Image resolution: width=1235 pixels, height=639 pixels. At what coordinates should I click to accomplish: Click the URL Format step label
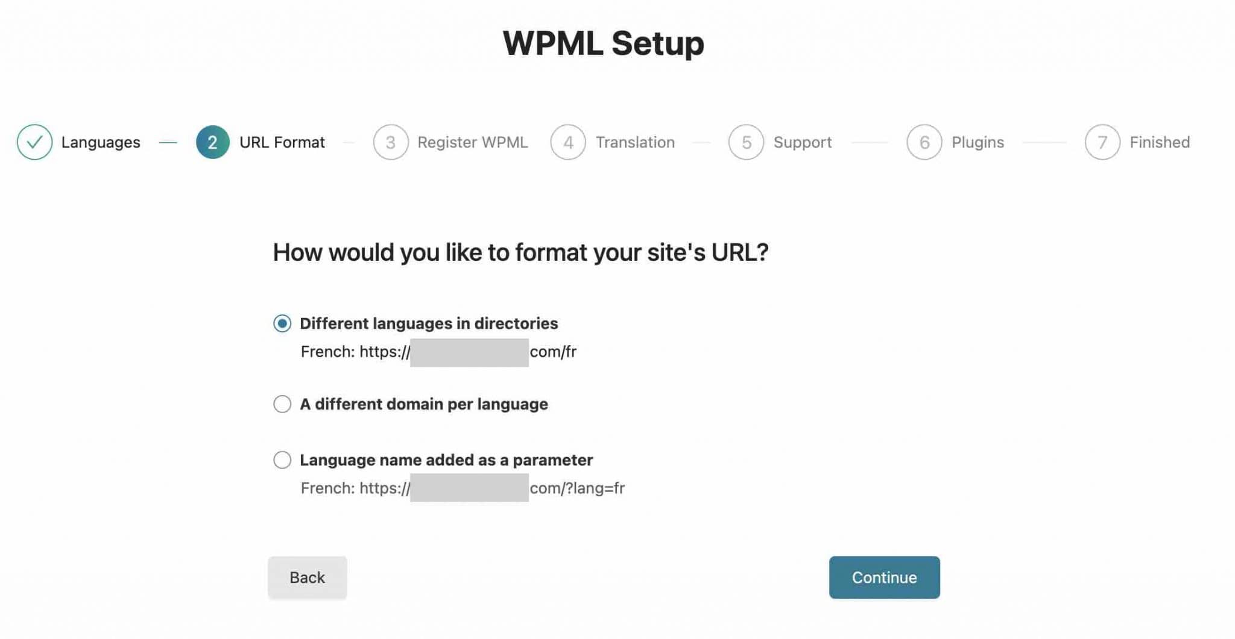[x=282, y=142]
